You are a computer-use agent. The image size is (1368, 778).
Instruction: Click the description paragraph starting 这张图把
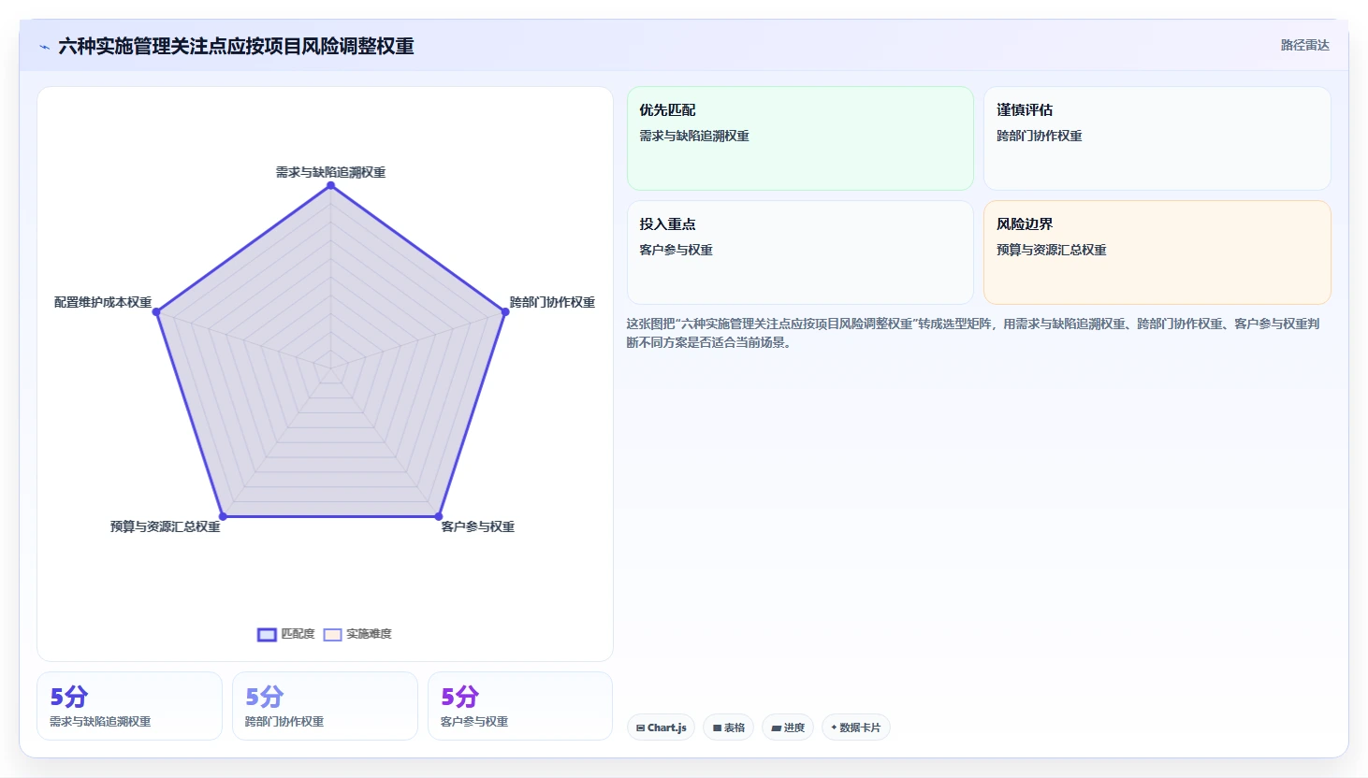973,333
